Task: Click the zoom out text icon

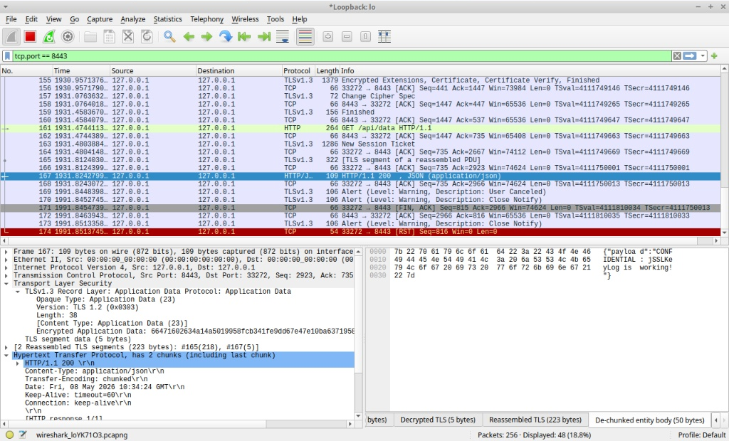Action: 347,37
